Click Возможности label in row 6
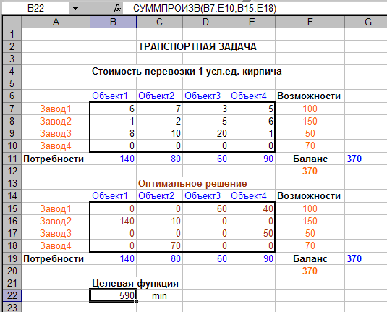 [x=309, y=96]
